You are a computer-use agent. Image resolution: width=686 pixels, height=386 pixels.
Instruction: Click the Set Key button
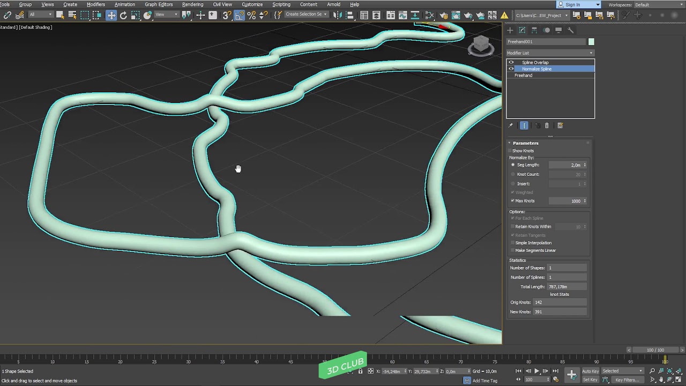pos(590,380)
